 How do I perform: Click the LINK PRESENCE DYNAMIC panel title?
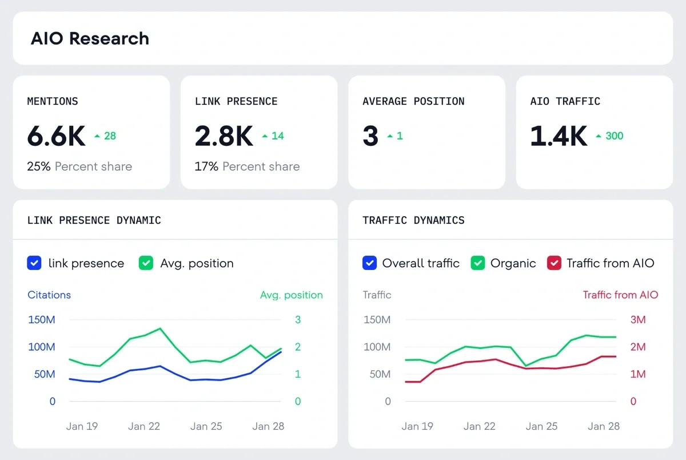click(x=94, y=220)
